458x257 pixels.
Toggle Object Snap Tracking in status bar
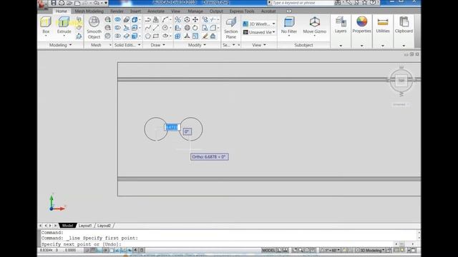(x=117, y=251)
